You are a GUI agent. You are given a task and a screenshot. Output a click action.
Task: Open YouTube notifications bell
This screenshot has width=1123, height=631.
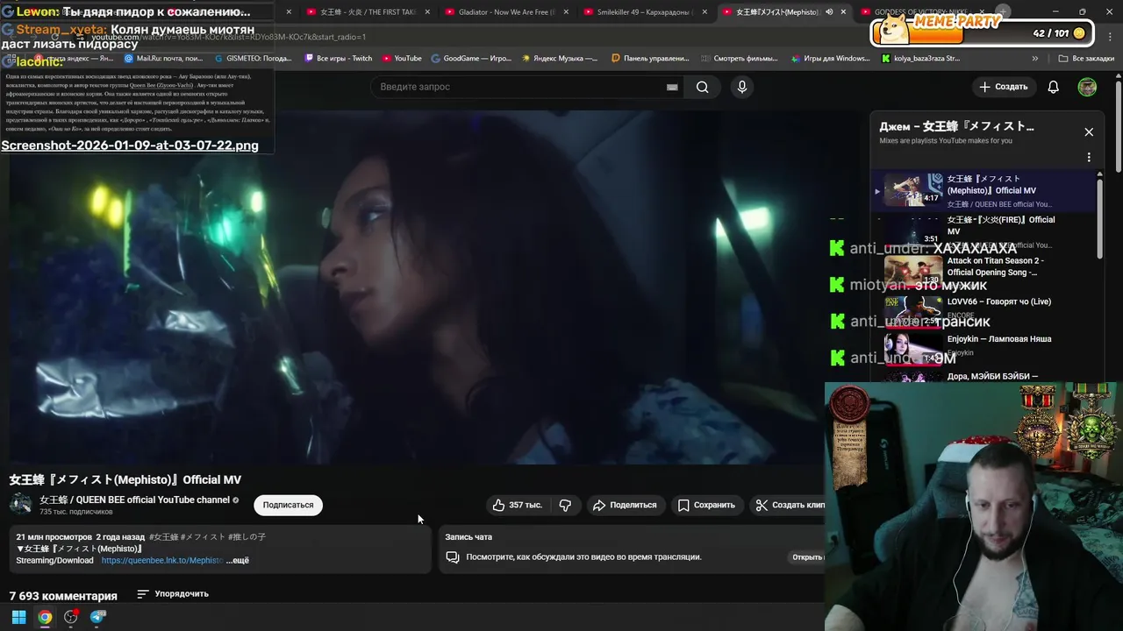(1054, 87)
